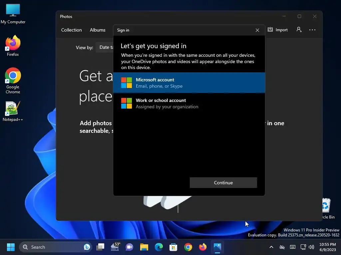The height and width of the screenshot is (255, 341).
Task: Open the Firefox desktop shortcut
Action: 13,46
